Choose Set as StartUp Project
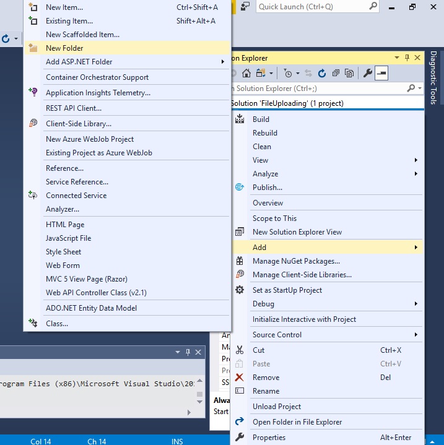 328,290
